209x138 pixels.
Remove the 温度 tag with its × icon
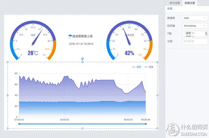click(x=193, y=33)
